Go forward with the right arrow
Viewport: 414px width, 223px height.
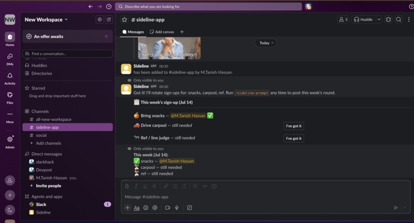(x=100, y=7)
